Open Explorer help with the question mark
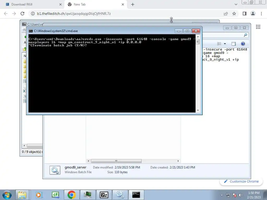This screenshot has width=267, height=200. [243, 44]
